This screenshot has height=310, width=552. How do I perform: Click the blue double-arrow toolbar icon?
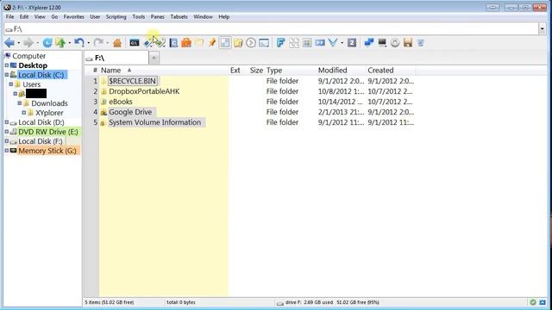[x=320, y=43]
